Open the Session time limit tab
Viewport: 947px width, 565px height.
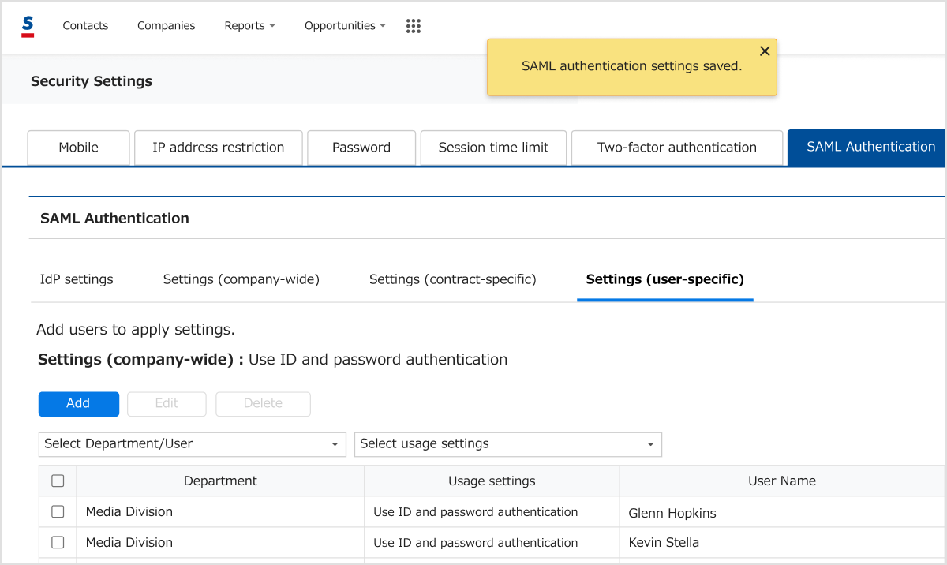493,148
